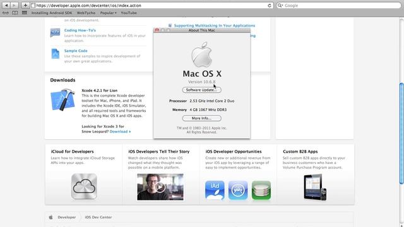Click the Apple logo in About This Mac
The height and width of the screenshot is (227, 404).
coord(202,54)
